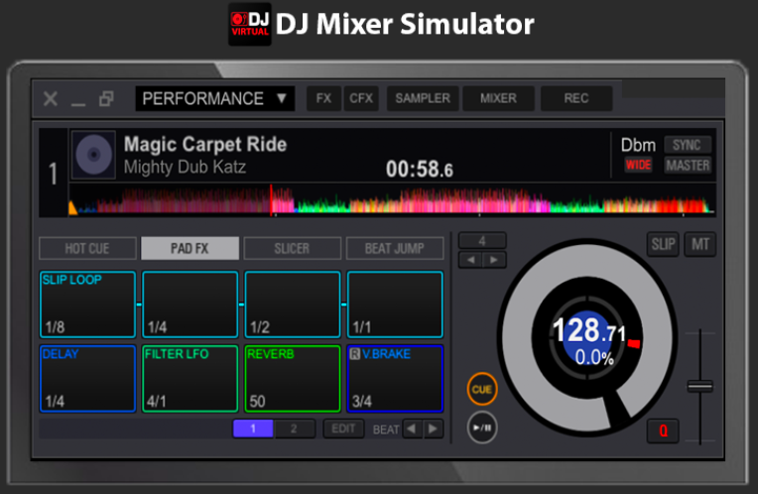758x494 pixels.
Task: Click the BEAT left arrow
Action: pos(411,429)
